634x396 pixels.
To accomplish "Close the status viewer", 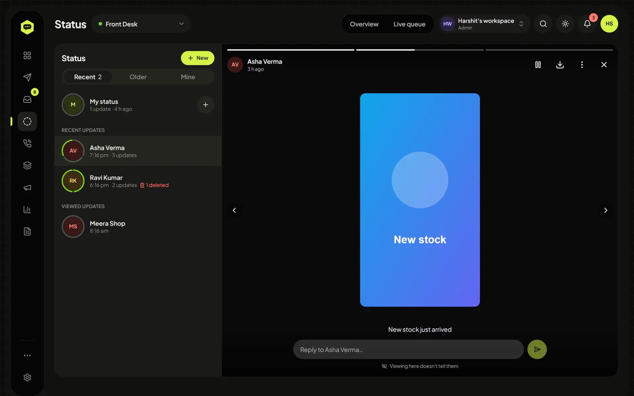I will click(x=604, y=65).
